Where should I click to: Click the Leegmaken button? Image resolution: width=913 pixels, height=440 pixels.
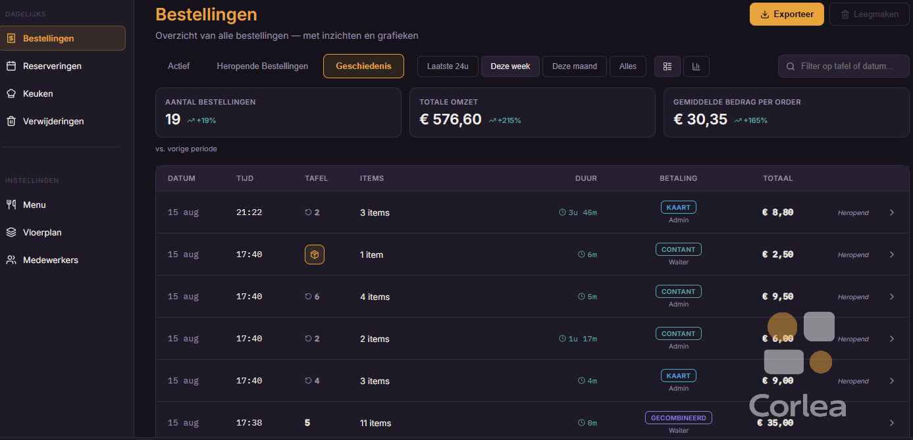tap(870, 14)
